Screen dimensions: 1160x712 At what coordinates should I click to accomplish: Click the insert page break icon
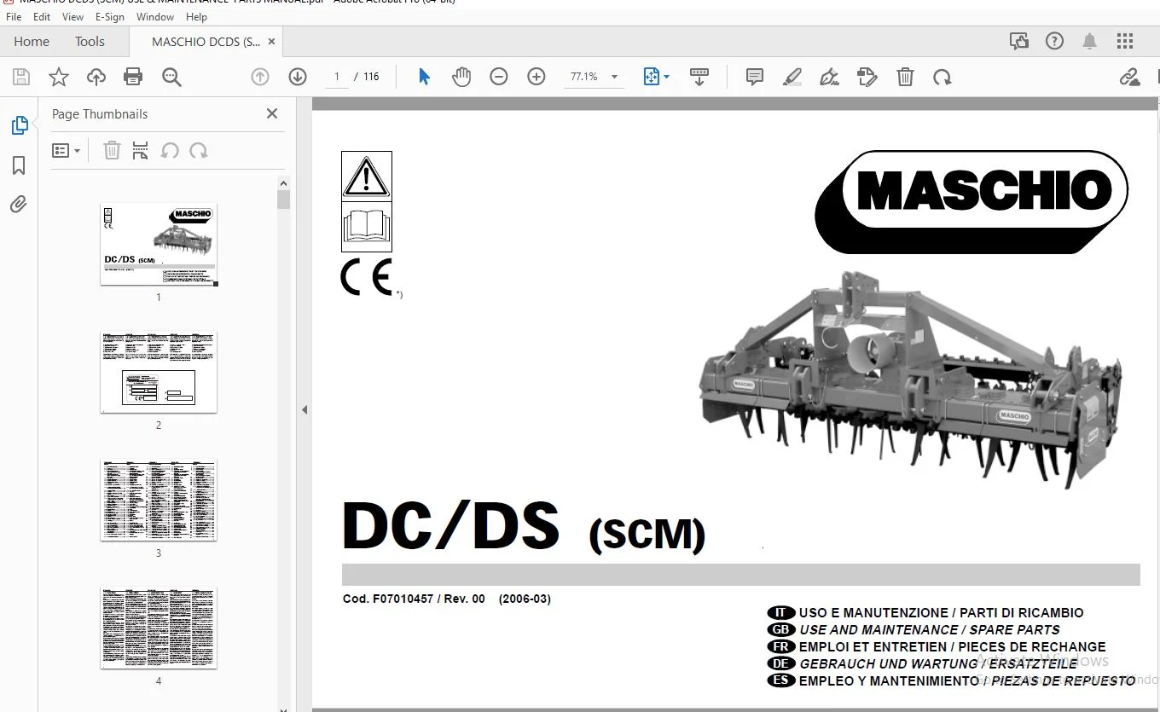[x=141, y=151]
